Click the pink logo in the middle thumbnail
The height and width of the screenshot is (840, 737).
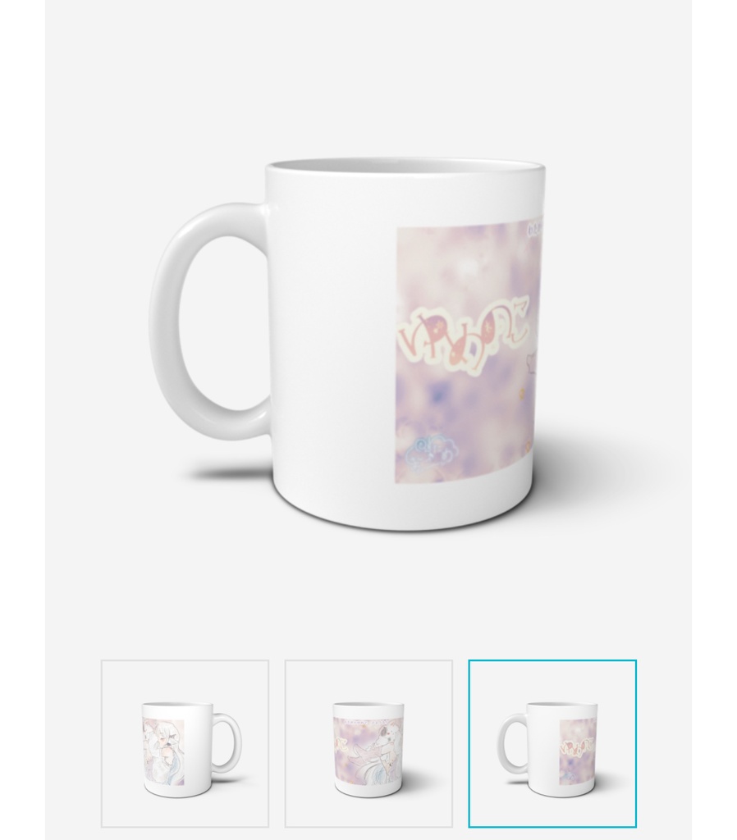pos(346,744)
